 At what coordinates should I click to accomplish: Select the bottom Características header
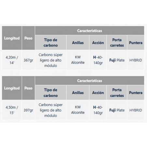pyautogui.click(x=89, y=81)
